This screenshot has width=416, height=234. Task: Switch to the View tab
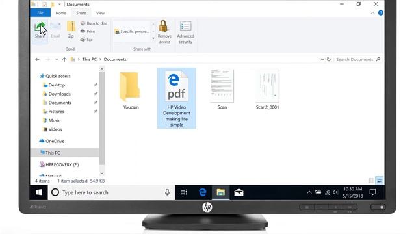(x=100, y=13)
